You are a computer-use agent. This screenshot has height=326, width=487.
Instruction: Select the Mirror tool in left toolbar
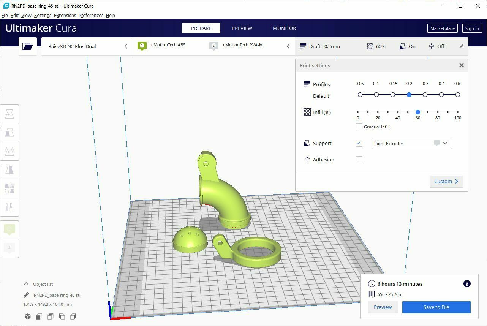pos(9,169)
